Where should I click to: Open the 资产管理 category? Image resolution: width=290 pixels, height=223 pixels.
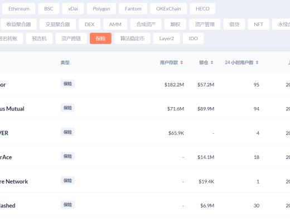tap(205, 25)
